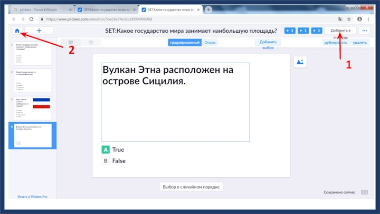
Task: Select the градуированный question mode
Action: [184, 42]
